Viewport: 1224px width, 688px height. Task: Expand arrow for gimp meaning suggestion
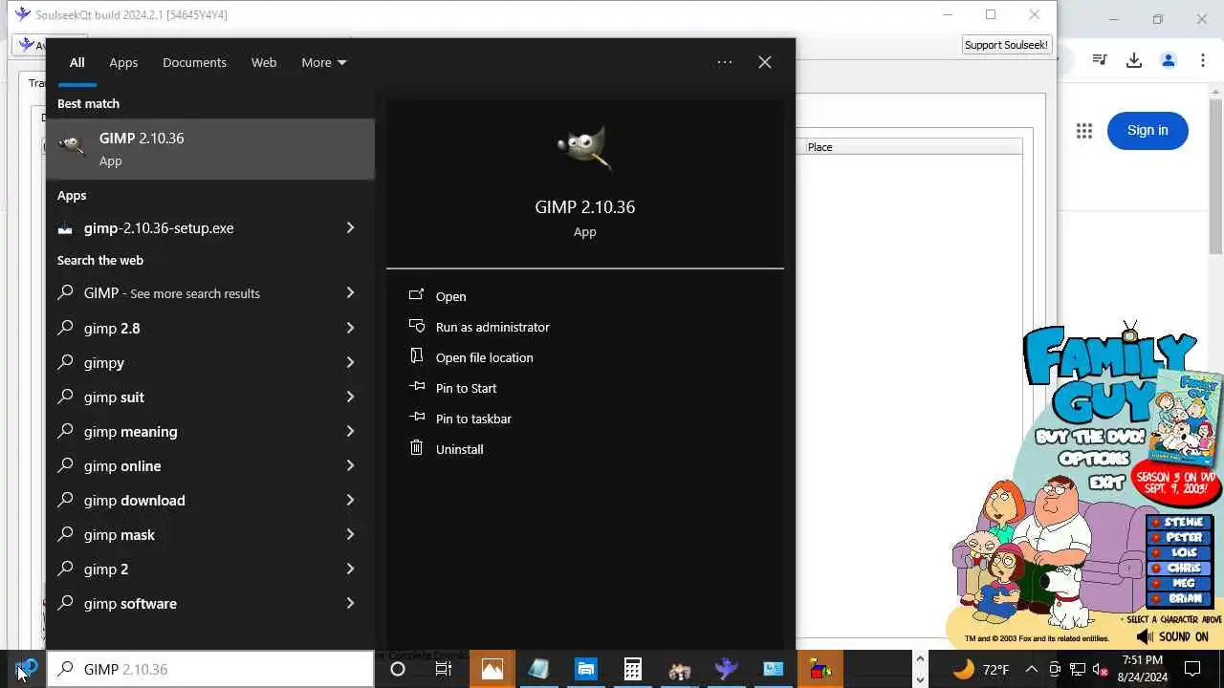[350, 431]
